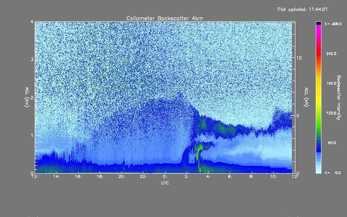
Task: Click the '>= 300.0' colorbar value
Action: coord(333,24)
